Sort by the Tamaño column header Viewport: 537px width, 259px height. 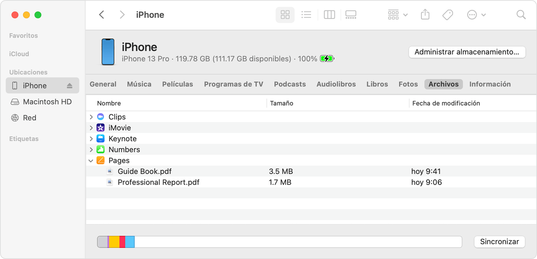[x=282, y=103]
